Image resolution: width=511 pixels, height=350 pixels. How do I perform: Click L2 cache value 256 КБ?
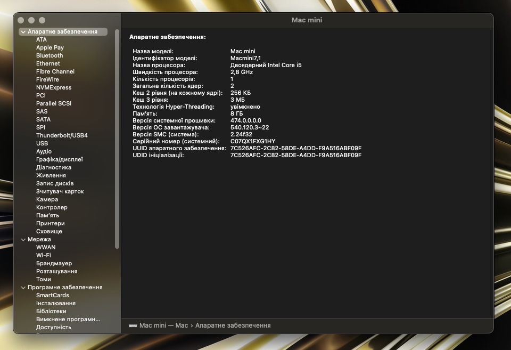[x=241, y=93]
